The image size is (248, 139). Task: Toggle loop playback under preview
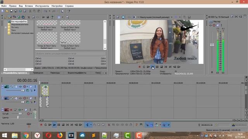click(x=144, y=67)
